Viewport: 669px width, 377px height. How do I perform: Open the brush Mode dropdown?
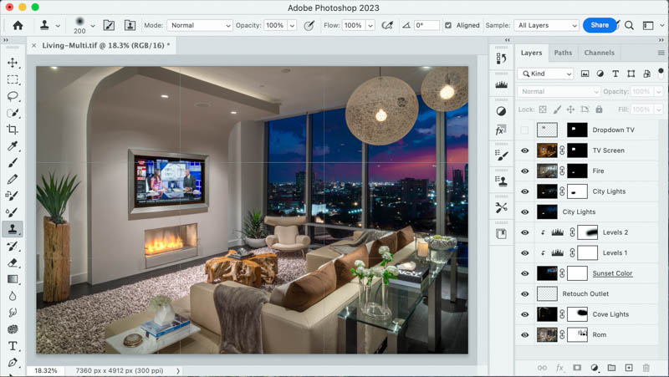click(x=199, y=26)
